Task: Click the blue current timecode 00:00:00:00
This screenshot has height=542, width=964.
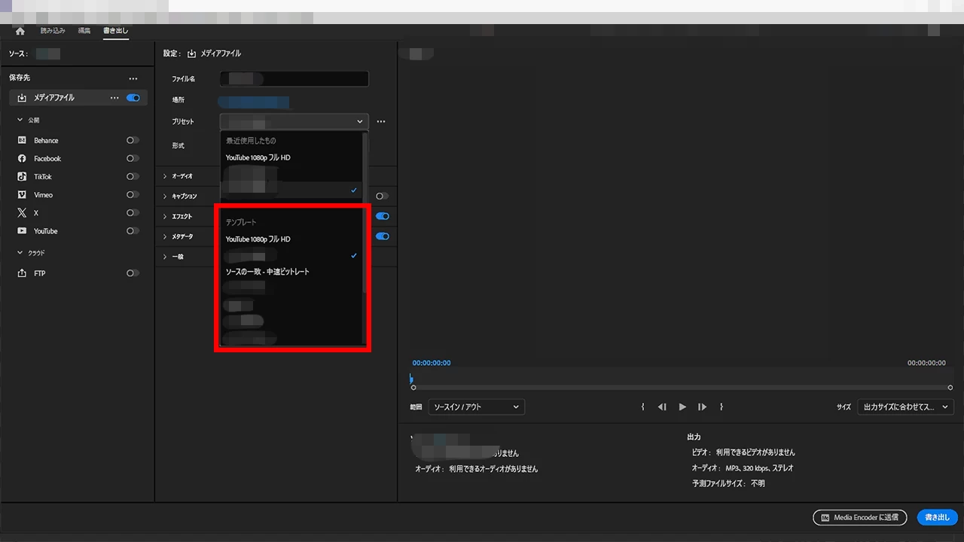Action: coord(432,363)
